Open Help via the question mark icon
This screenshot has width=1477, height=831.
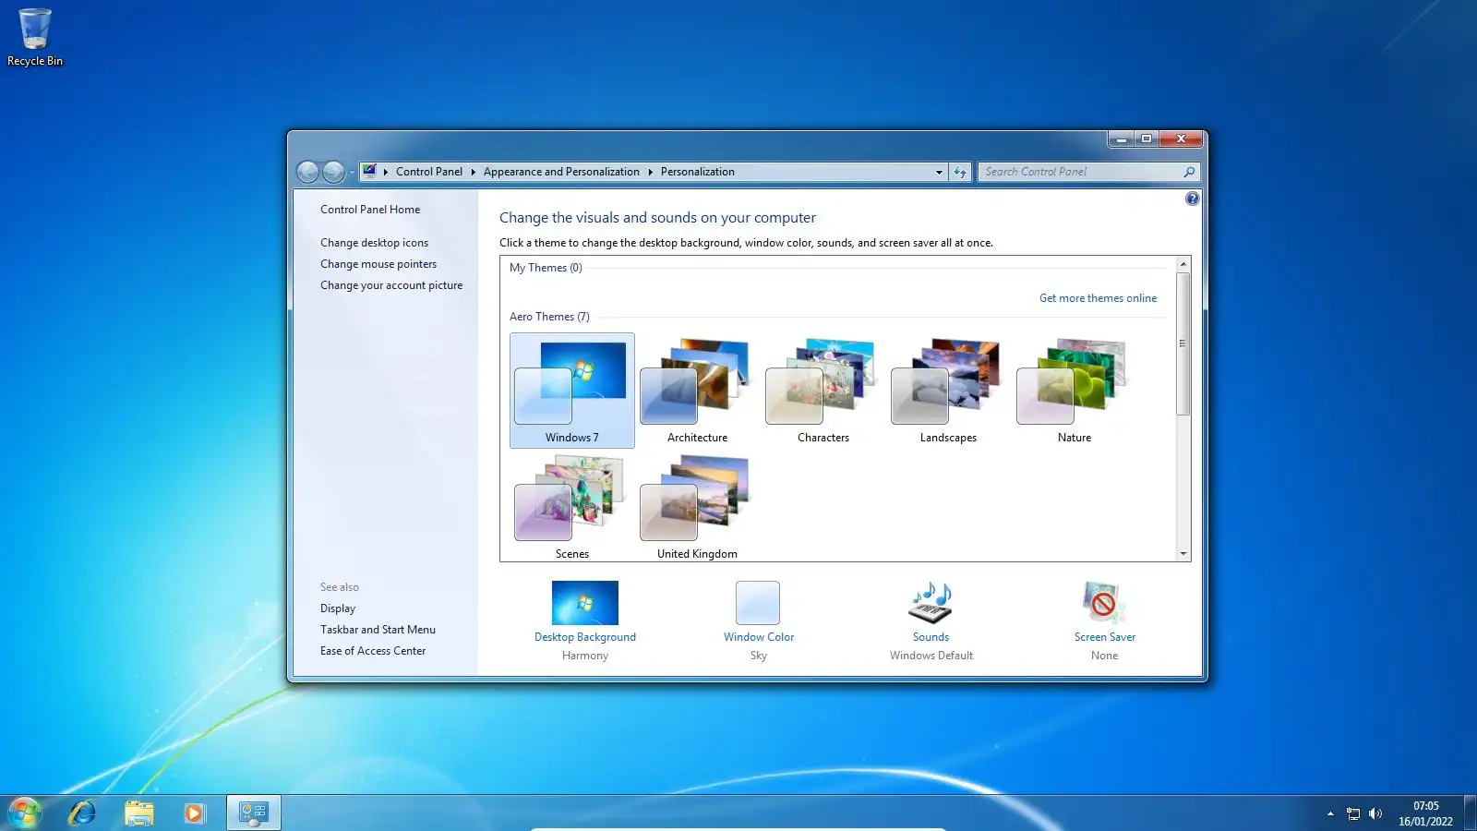tap(1192, 199)
